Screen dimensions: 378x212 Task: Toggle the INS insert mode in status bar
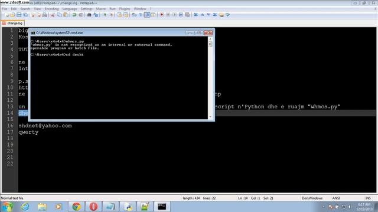(368, 198)
